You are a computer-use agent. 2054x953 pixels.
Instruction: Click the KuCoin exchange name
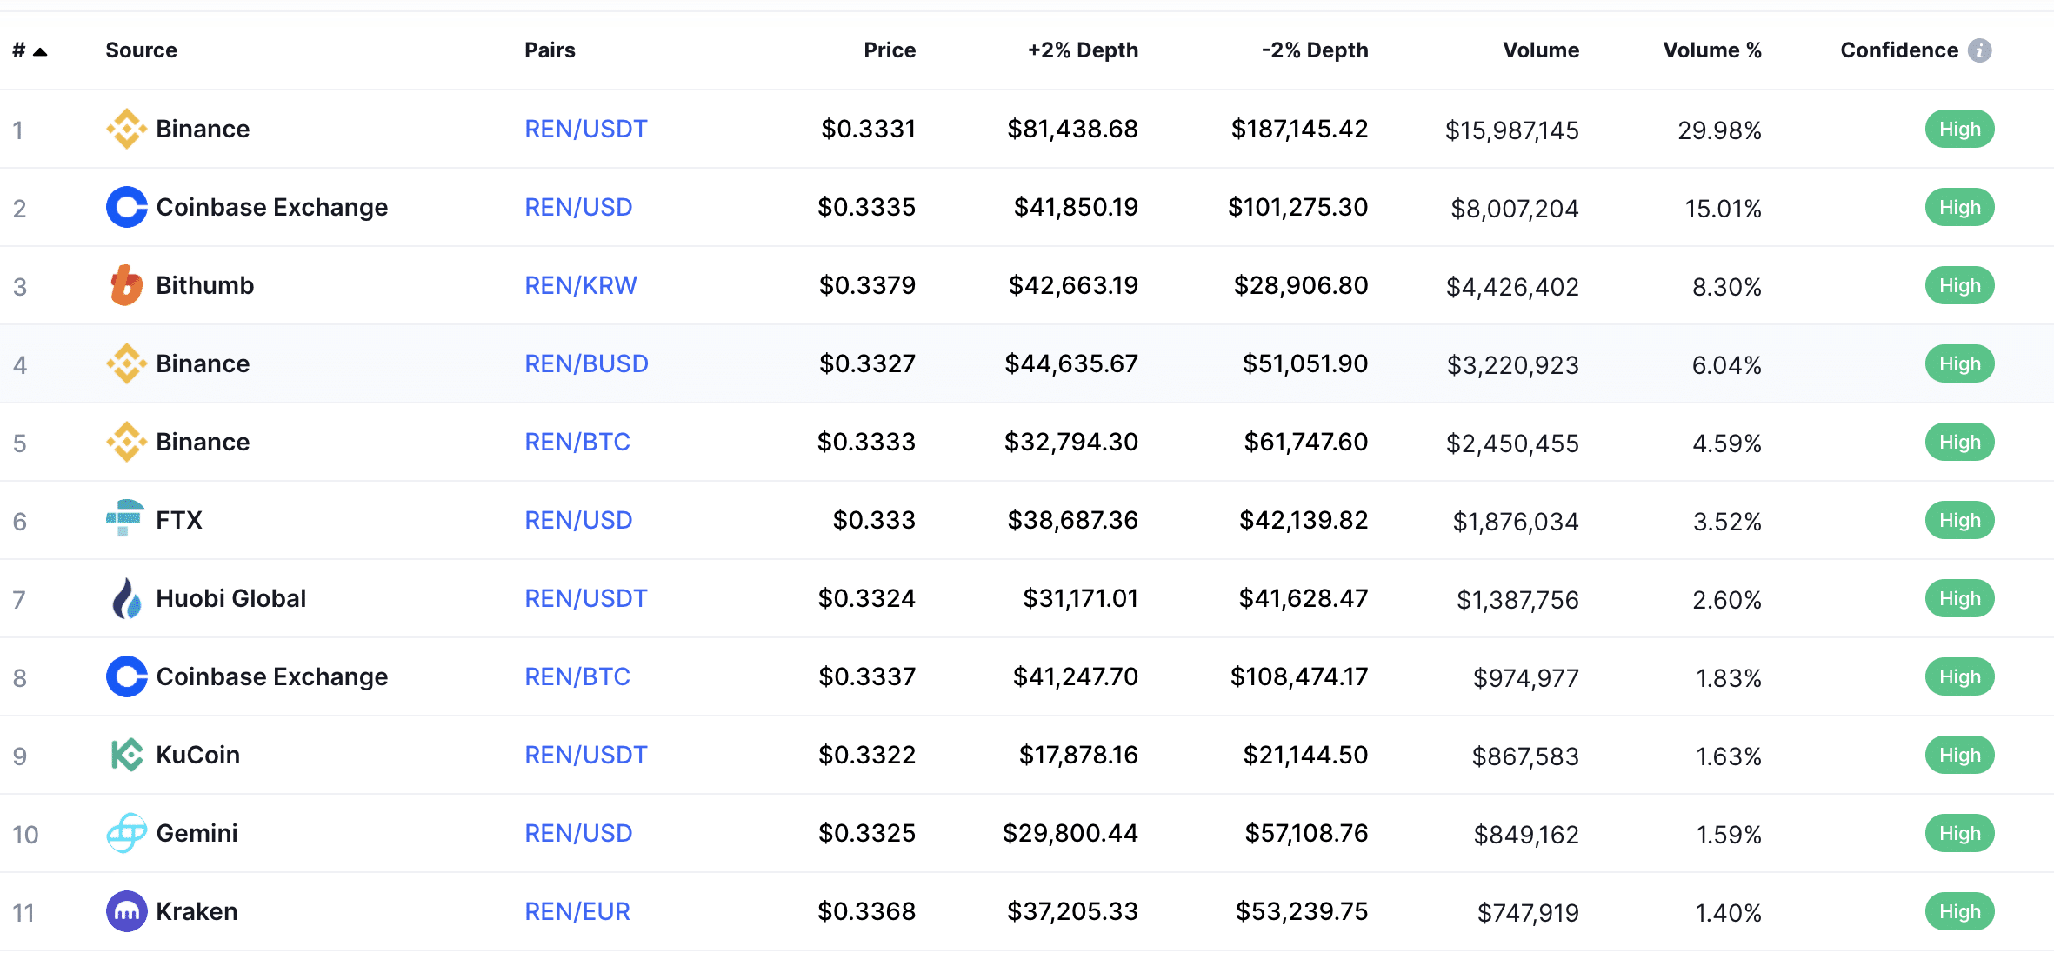pyautogui.click(x=198, y=755)
